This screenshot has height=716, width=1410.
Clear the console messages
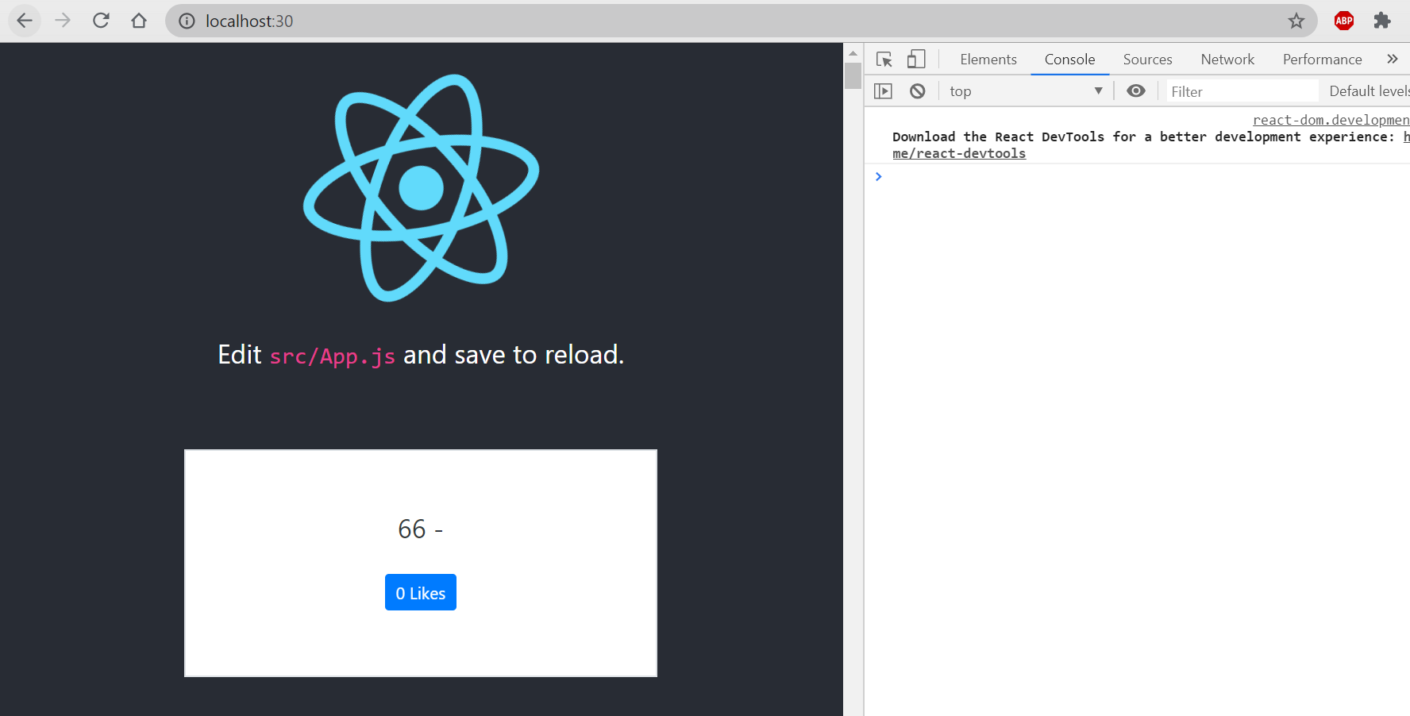(917, 91)
